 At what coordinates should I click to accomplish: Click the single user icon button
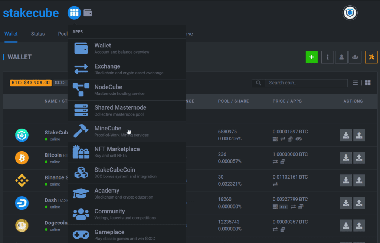click(341, 57)
